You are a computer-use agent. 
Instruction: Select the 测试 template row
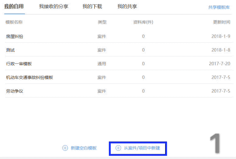[x=119, y=50]
